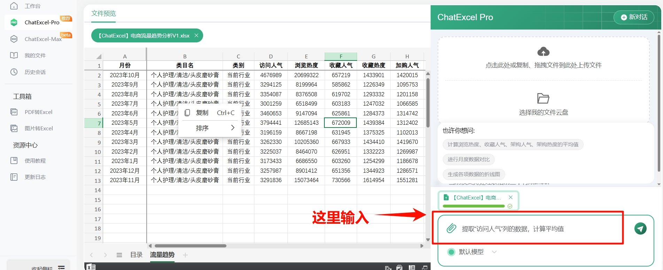Close the 电商流量趋势分析V1.xlsx file tab

pos(196,35)
